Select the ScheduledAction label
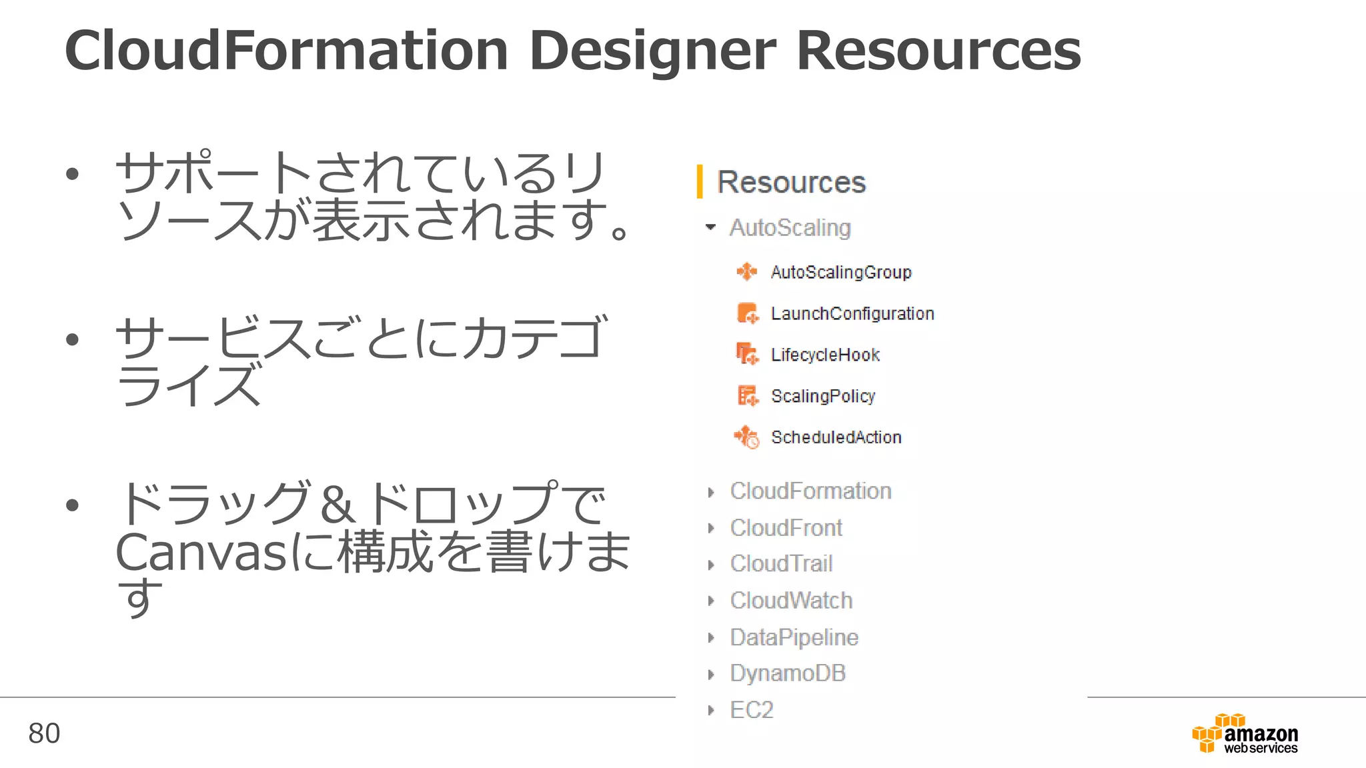The image size is (1366, 768). [x=836, y=437]
